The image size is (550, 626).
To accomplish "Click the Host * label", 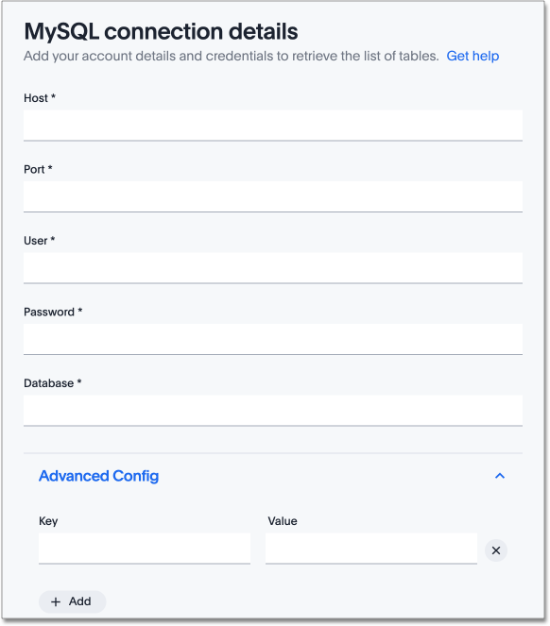I will pyautogui.click(x=40, y=98).
